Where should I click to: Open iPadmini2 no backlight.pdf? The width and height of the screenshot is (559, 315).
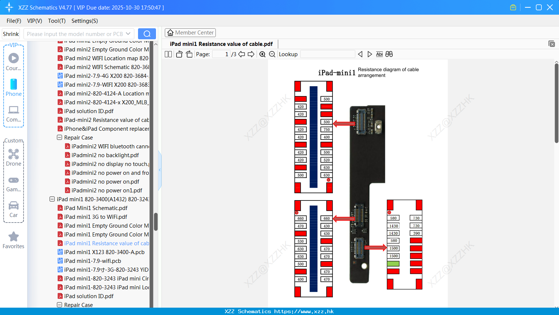[x=102, y=155]
